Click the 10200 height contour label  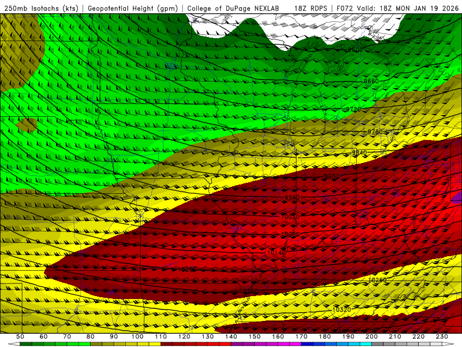pos(187,270)
